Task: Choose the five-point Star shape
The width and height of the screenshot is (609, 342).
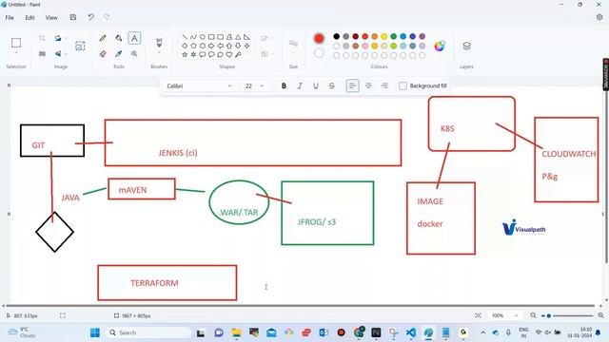Action: [185, 55]
